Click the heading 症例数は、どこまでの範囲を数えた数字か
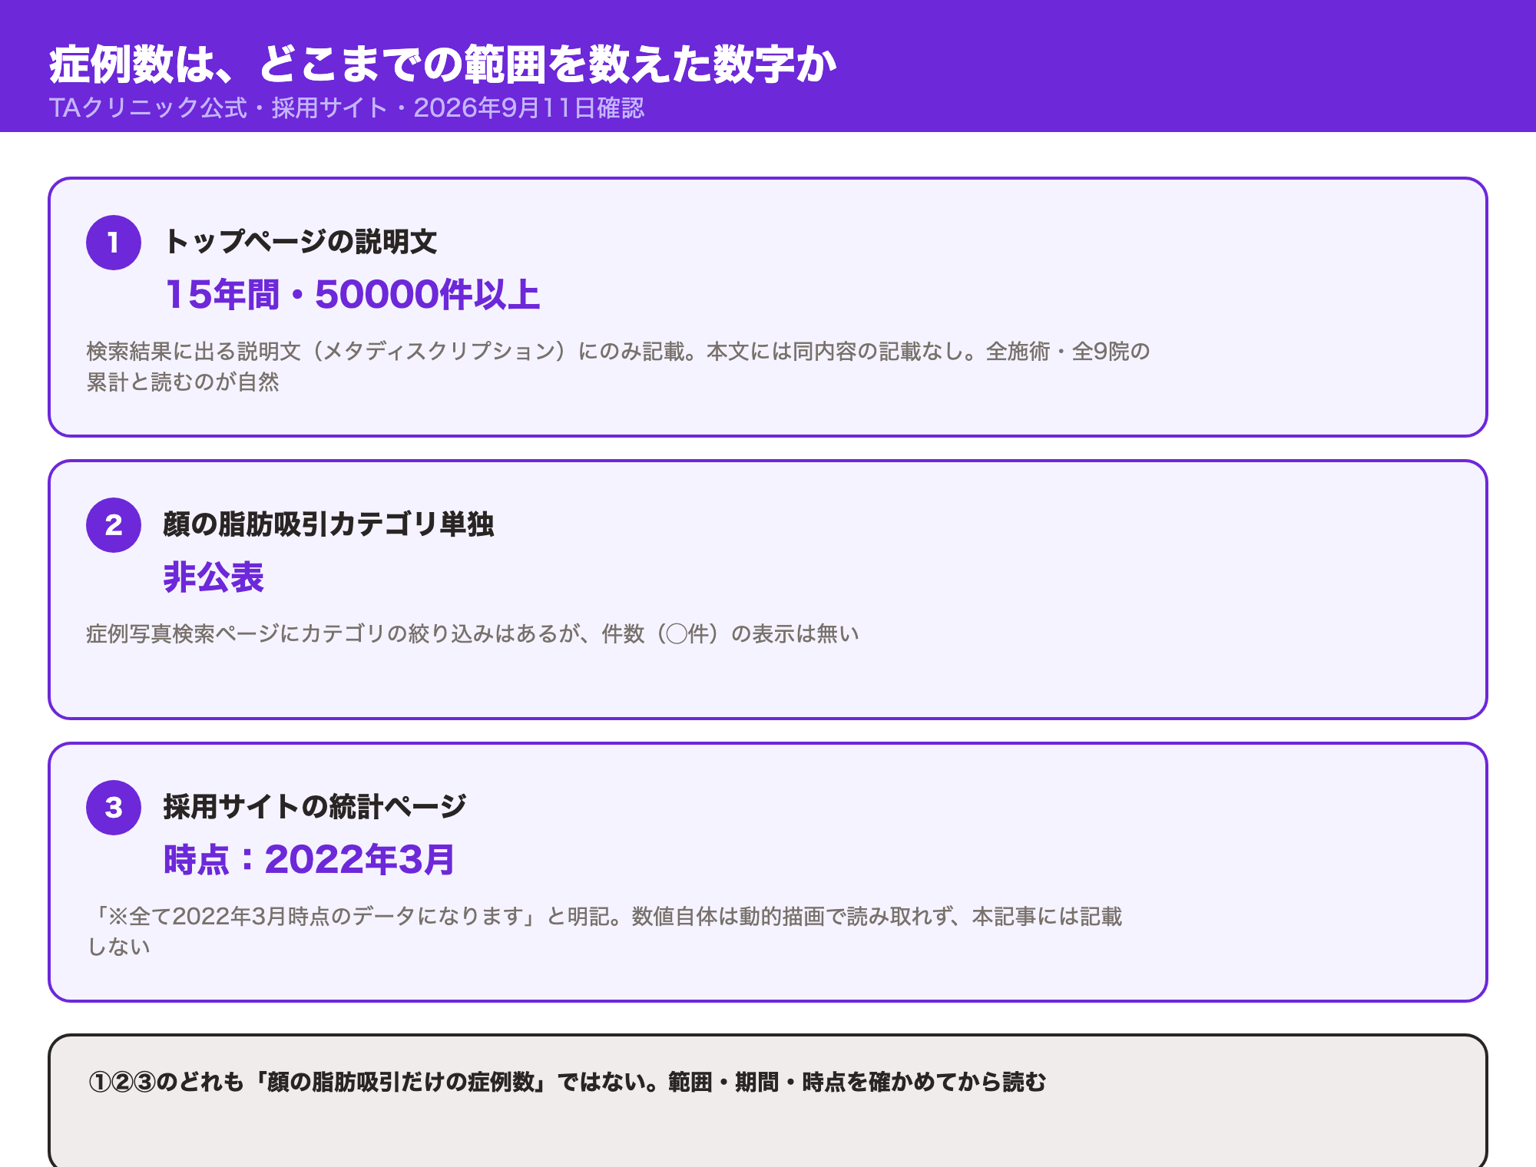This screenshot has height=1167, width=1536. pos(442,64)
